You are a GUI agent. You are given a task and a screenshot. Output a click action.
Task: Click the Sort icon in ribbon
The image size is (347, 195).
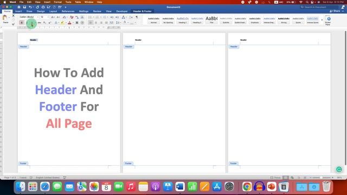(131, 17)
